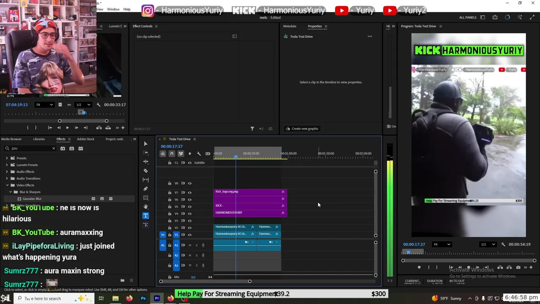The width and height of the screenshot is (540, 304).
Task: Expand the Lumetri Presets folder
Action: 7,165
